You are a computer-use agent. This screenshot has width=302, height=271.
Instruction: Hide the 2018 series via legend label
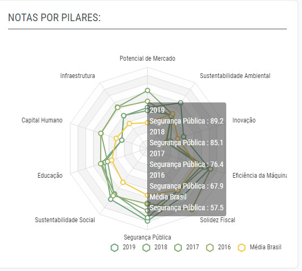[161, 247]
